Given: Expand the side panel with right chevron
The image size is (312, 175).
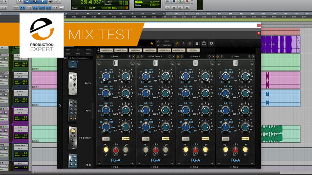Looking at the screenshot, I should tap(60, 105).
